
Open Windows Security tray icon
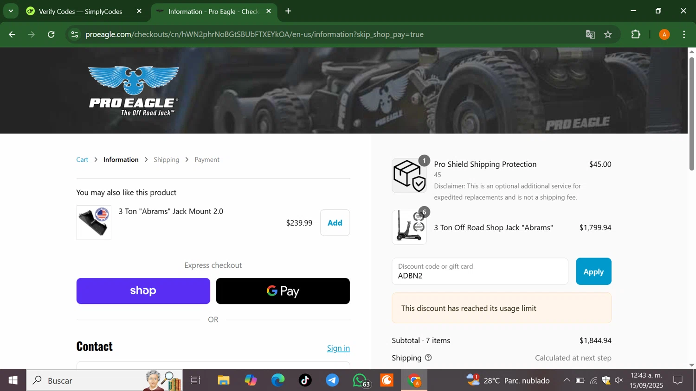tap(606, 380)
